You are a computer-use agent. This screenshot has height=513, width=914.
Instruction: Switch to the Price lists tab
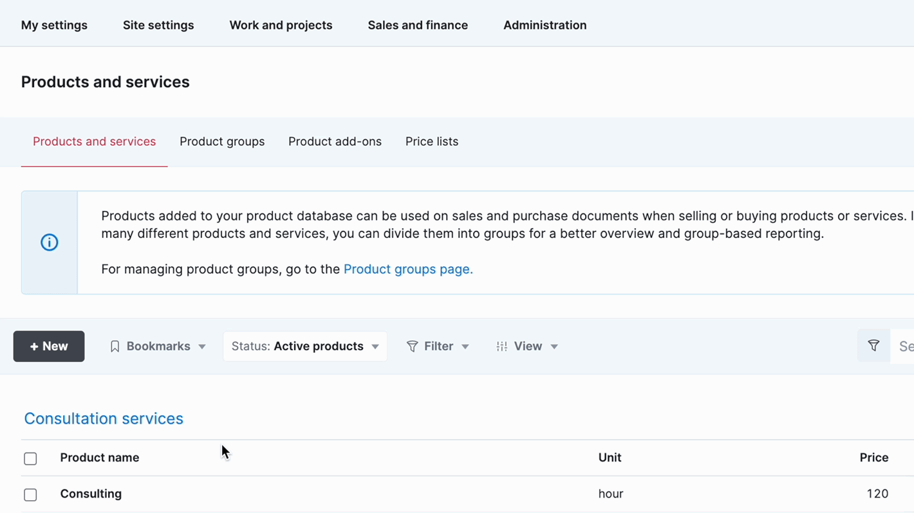pos(432,141)
